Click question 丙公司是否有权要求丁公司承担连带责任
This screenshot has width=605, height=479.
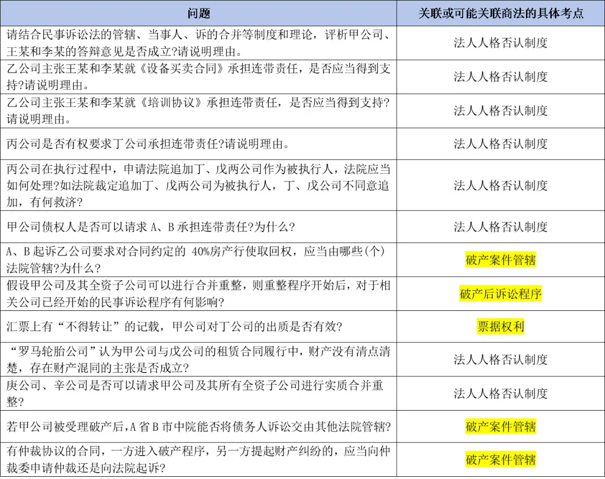(x=148, y=143)
